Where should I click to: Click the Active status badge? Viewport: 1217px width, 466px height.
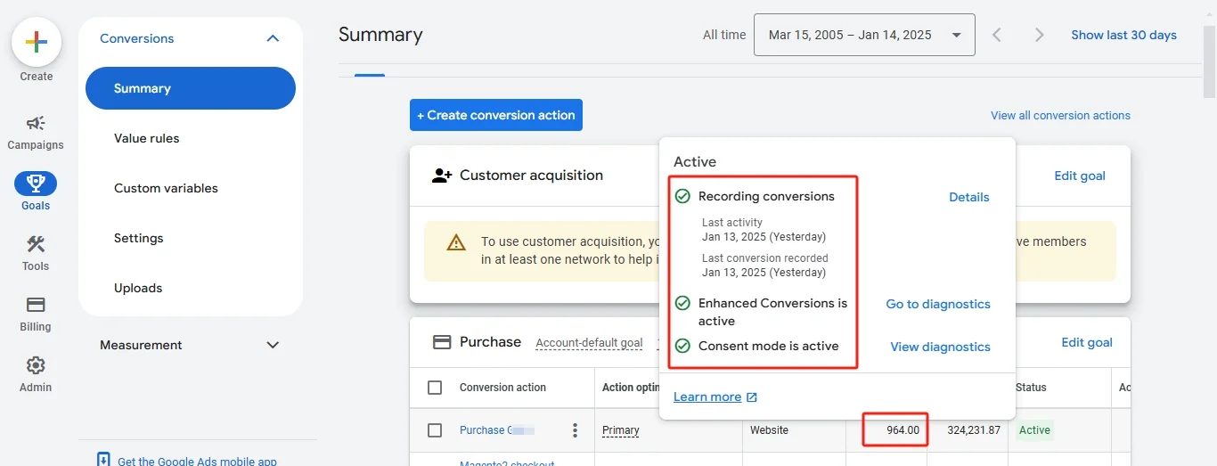1034,430
